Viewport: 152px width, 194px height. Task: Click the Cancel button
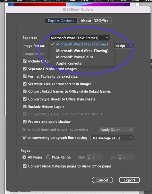point(102,180)
